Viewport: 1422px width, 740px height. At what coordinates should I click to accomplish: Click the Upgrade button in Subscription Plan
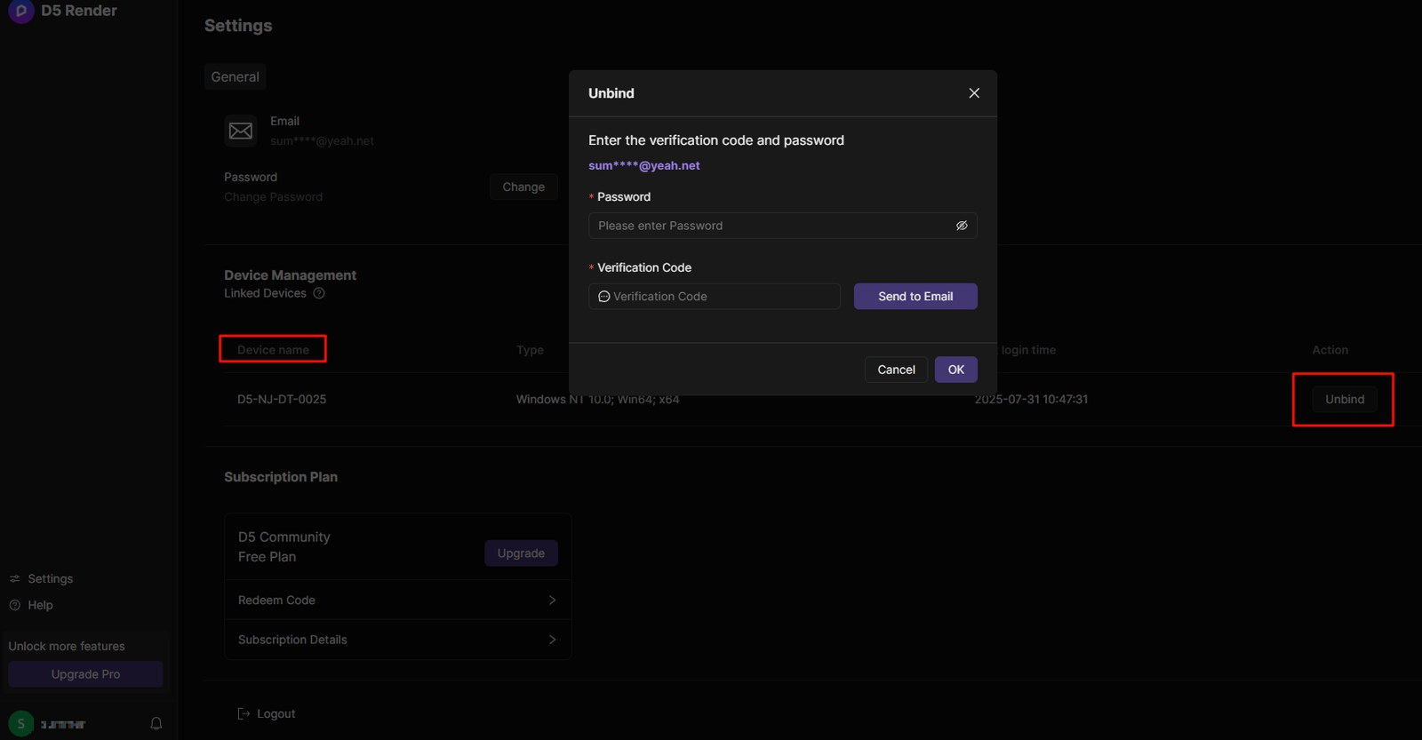click(521, 553)
